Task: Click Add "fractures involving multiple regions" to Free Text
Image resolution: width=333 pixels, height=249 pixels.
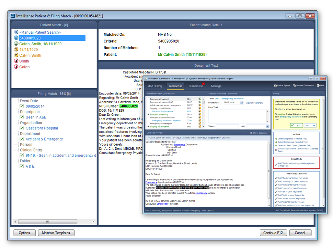Action: click(x=297, y=165)
